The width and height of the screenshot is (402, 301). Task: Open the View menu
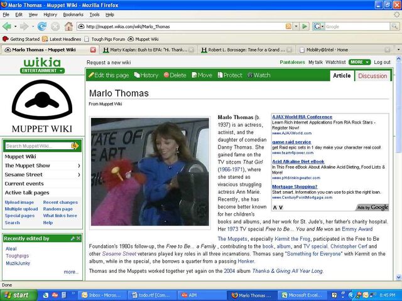[x=33, y=14]
